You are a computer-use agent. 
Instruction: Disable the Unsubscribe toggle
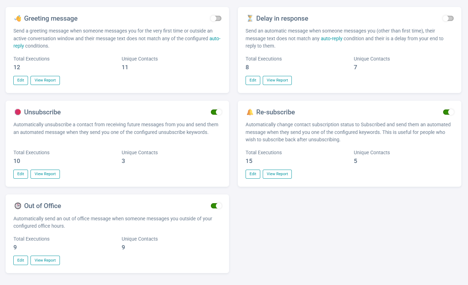click(x=216, y=112)
